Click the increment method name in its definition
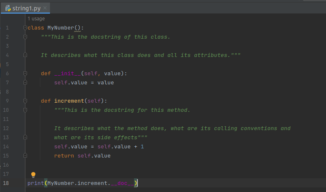326x192 pixels. [x=69, y=101]
